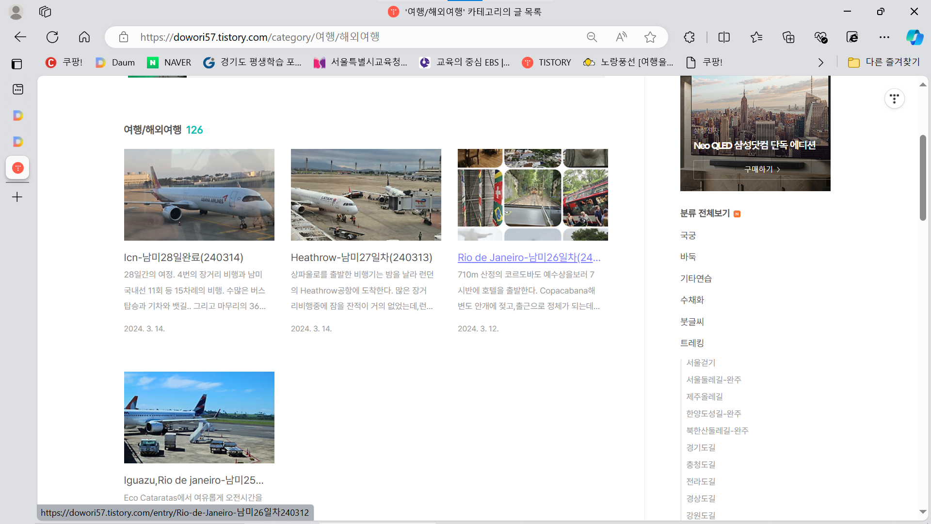The height and width of the screenshot is (524, 931).
Task: Click the browser Refresh icon
Action: pos(52,37)
